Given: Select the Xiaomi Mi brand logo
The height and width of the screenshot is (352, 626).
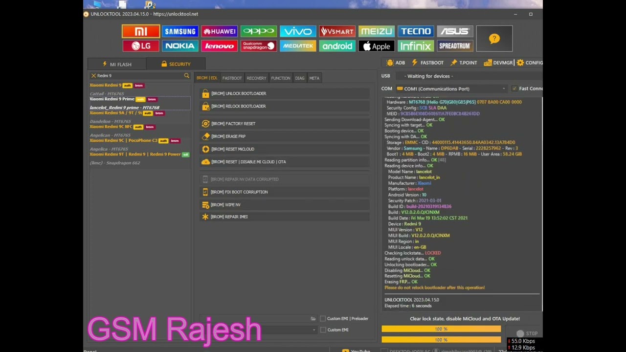Looking at the screenshot, I should click(141, 31).
